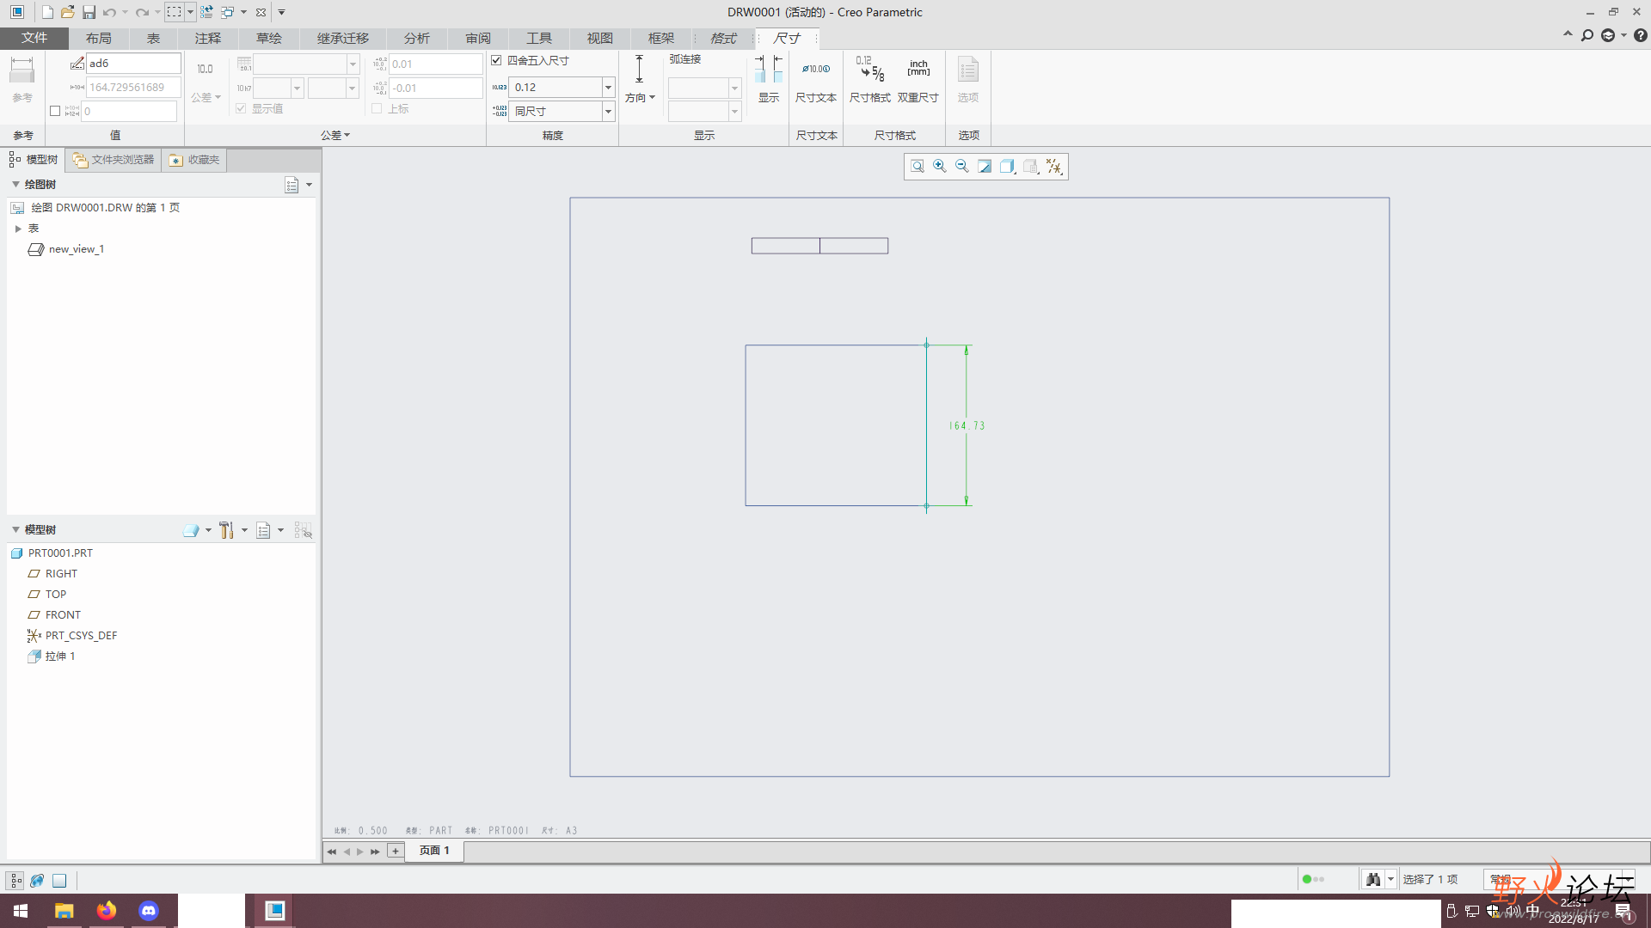Viewport: 1651px width, 928px height.
Task: Click the Zoom Out magnifier icon
Action: (962, 167)
